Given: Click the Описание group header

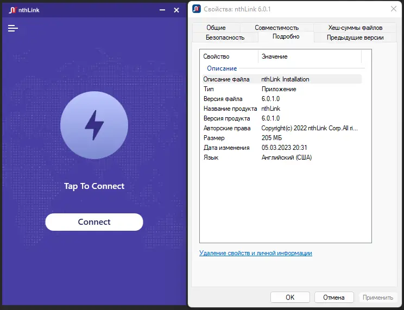Looking at the screenshot, I should tap(222, 68).
